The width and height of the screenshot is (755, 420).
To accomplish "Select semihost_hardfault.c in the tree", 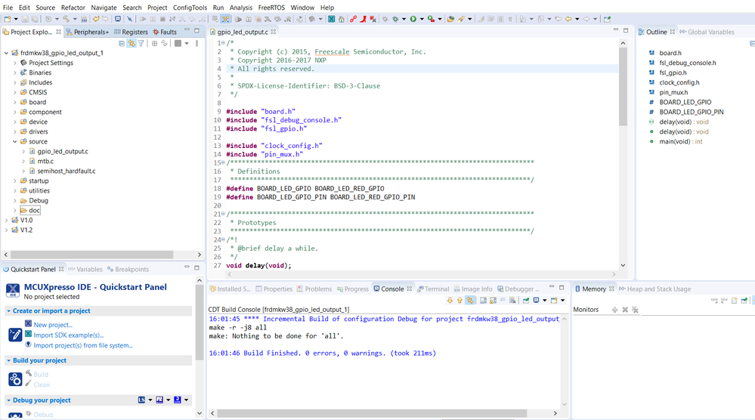I will click(67, 171).
